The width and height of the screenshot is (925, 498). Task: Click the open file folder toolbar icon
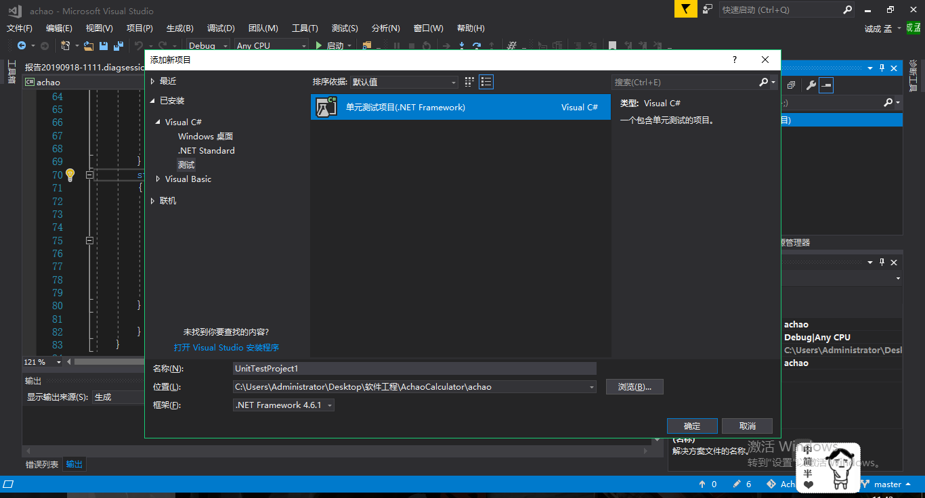coord(89,45)
